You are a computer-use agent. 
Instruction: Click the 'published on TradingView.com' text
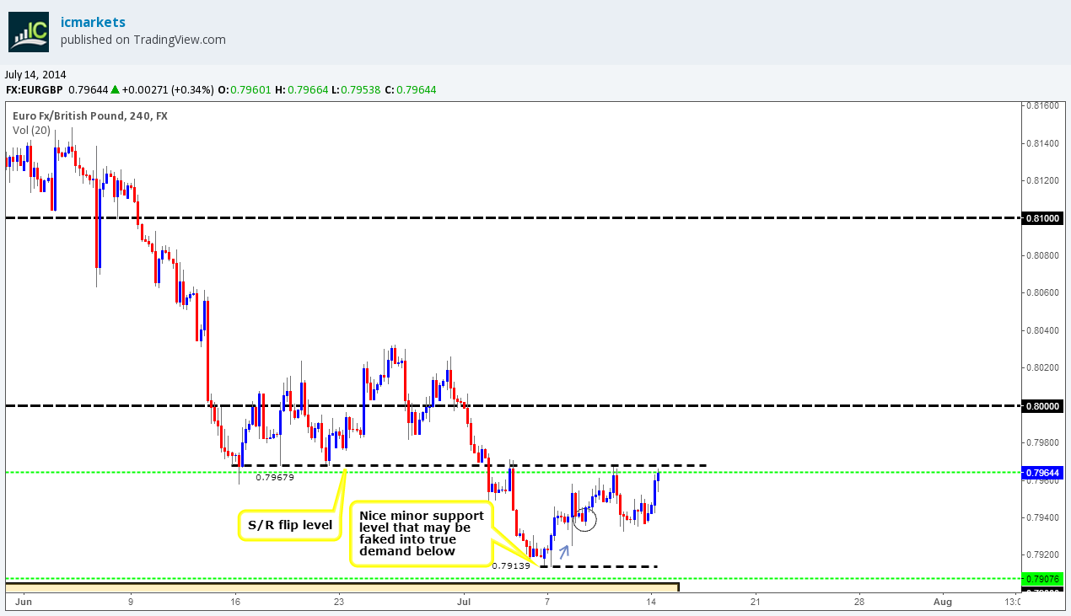[143, 40]
